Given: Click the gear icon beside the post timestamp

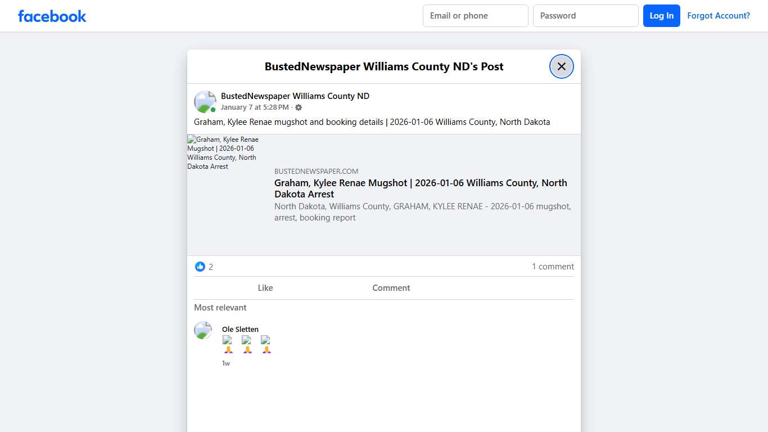Looking at the screenshot, I should [299, 107].
